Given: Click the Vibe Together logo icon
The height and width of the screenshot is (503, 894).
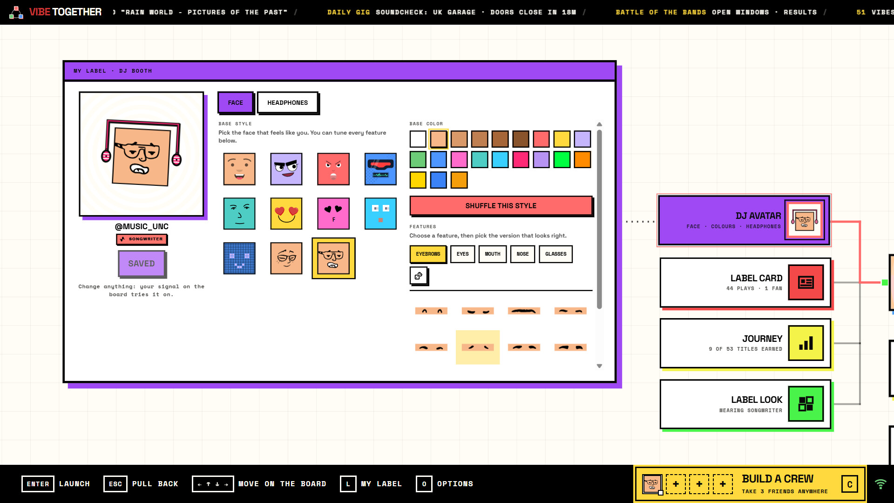Looking at the screenshot, I should click(x=16, y=12).
